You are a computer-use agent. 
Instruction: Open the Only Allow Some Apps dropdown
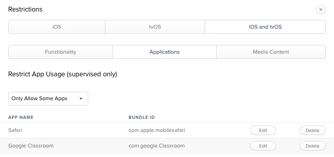[48, 99]
